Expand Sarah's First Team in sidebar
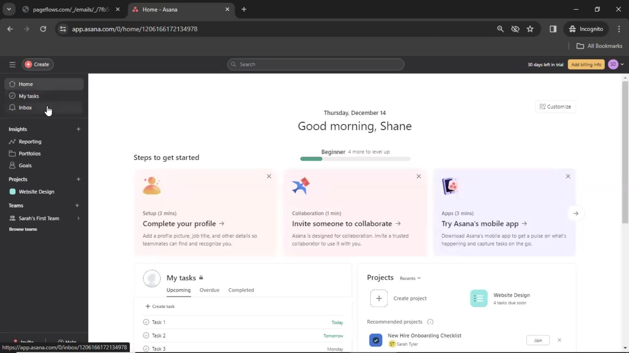 click(x=79, y=218)
